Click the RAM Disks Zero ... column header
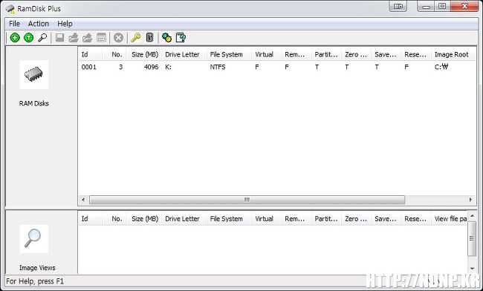Viewport: 483px width, 291px height. click(x=356, y=54)
